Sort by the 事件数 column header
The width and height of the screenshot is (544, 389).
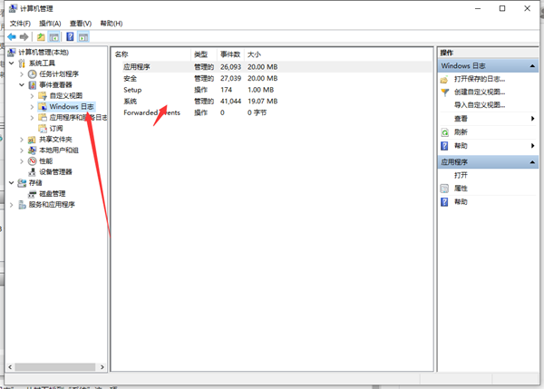(x=230, y=54)
